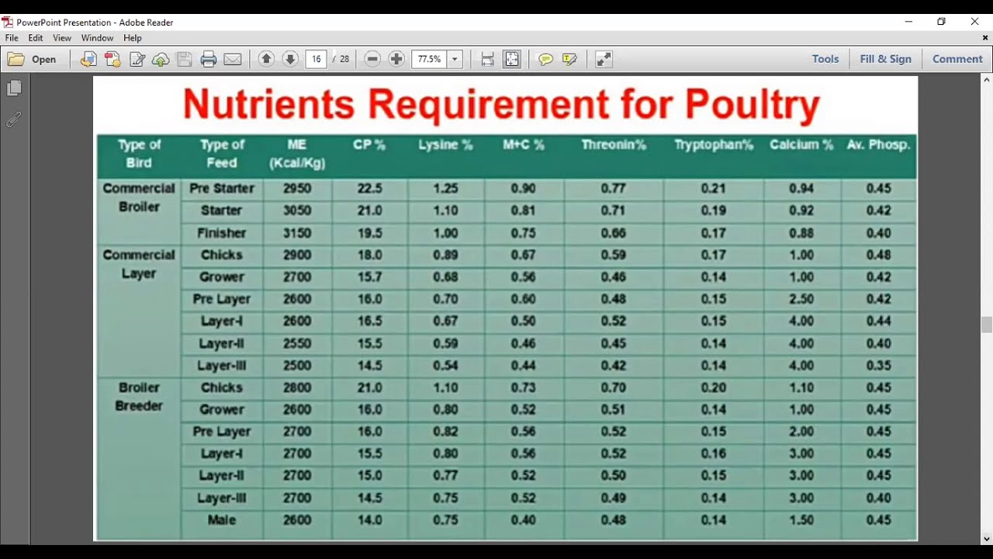993x559 pixels.
Task: Restore down the Adobe Reader window
Action: pos(941,22)
